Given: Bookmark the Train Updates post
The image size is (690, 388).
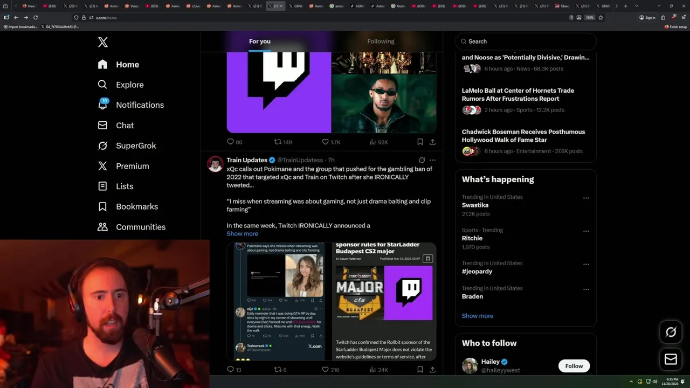Looking at the screenshot, I should pyautogui.click(x=420, y=370).
